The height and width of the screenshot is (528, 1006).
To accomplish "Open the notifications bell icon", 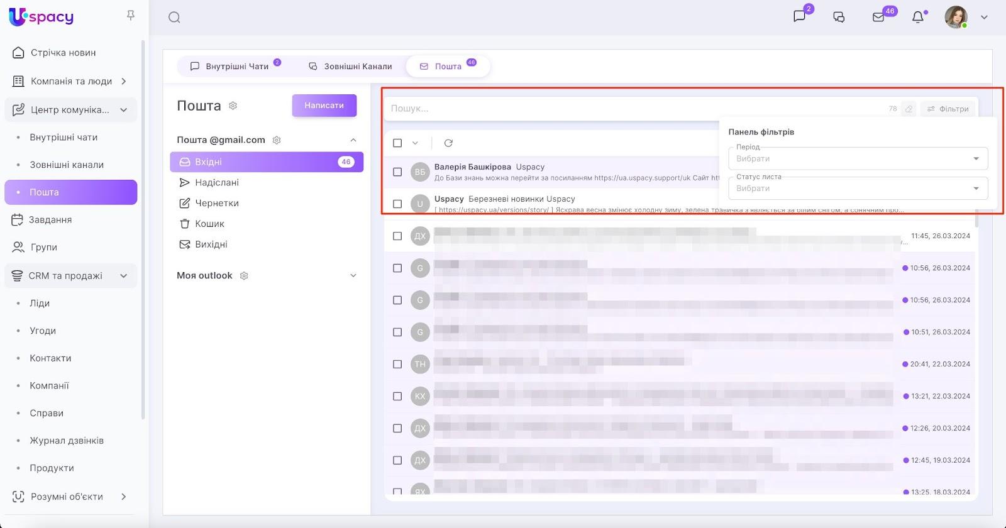I will (918, 17).
